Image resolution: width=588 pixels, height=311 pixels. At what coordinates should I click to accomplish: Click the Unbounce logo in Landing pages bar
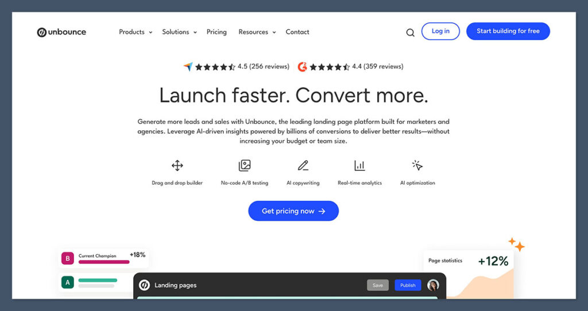click(144, 285)
